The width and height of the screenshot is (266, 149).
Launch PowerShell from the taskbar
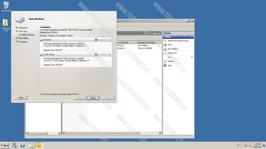23,145
